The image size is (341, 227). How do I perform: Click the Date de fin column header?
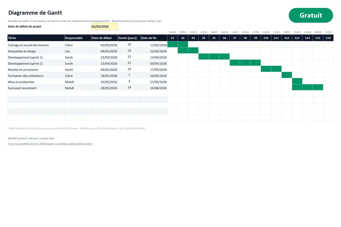click(154, 38)
